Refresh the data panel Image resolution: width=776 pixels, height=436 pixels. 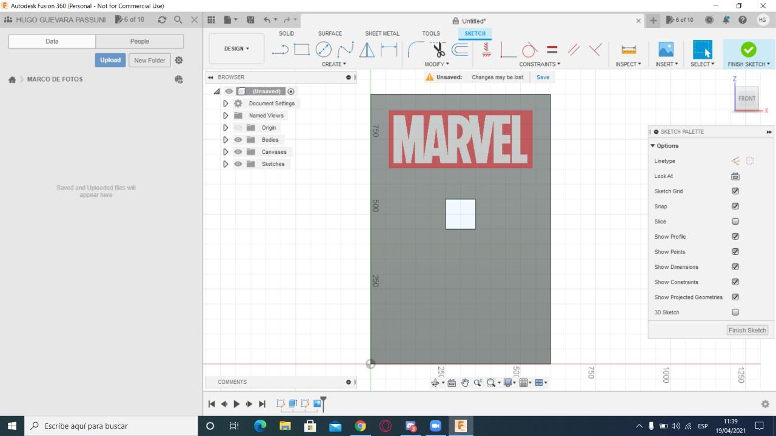point(162,19)
